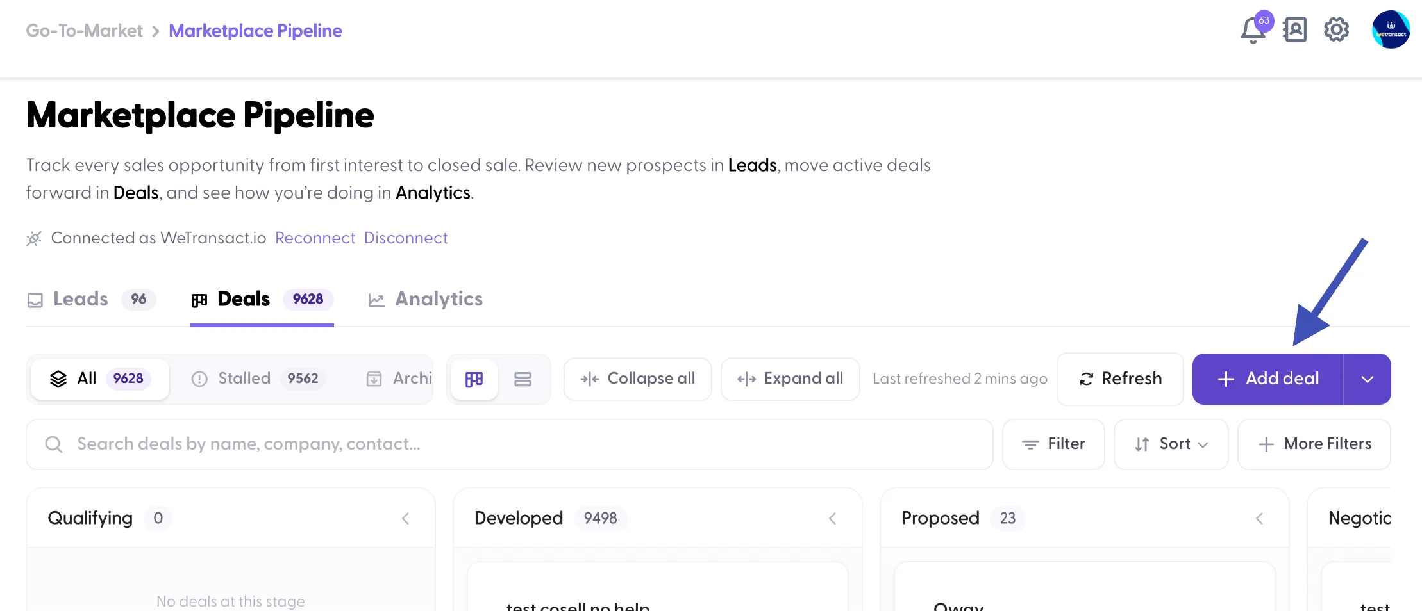Show only Stalled deals
Viewport: 1422px width, 611px height.
pos(258,379)
